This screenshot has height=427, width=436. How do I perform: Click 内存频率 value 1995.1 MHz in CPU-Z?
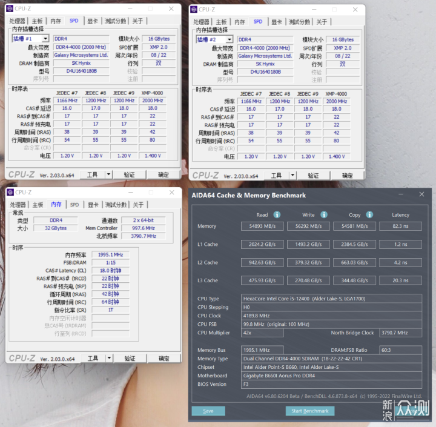pyautogui.click(x=110, y=254)
